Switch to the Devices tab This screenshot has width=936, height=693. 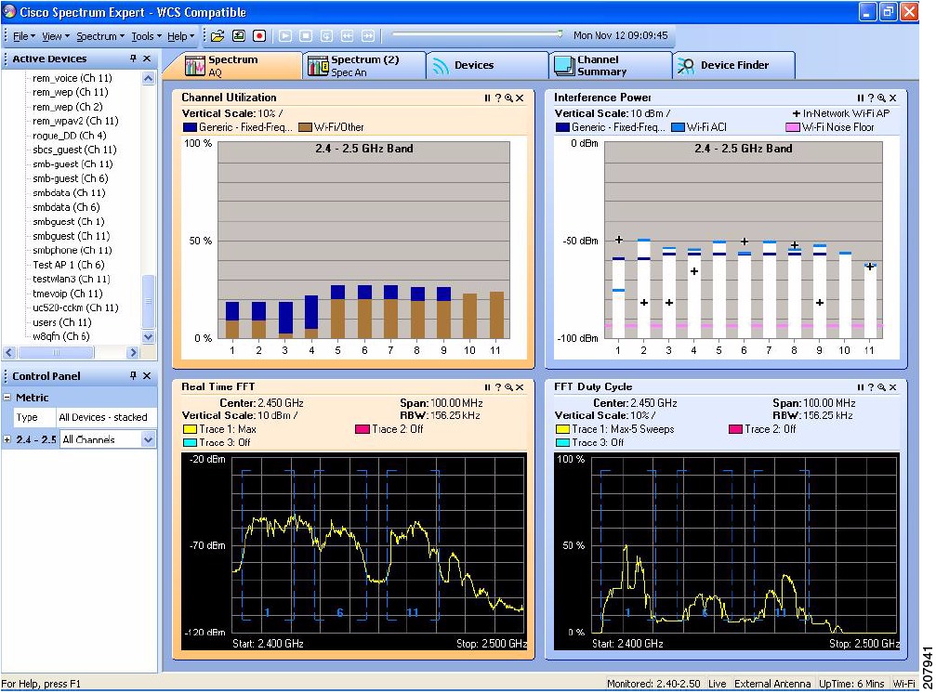pos(488,66)
